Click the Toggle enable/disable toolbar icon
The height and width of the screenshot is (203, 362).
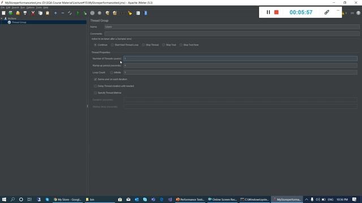70,13
